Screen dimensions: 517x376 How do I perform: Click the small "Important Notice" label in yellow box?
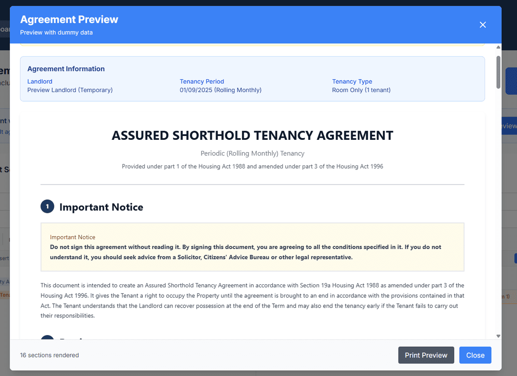point(72,237)
